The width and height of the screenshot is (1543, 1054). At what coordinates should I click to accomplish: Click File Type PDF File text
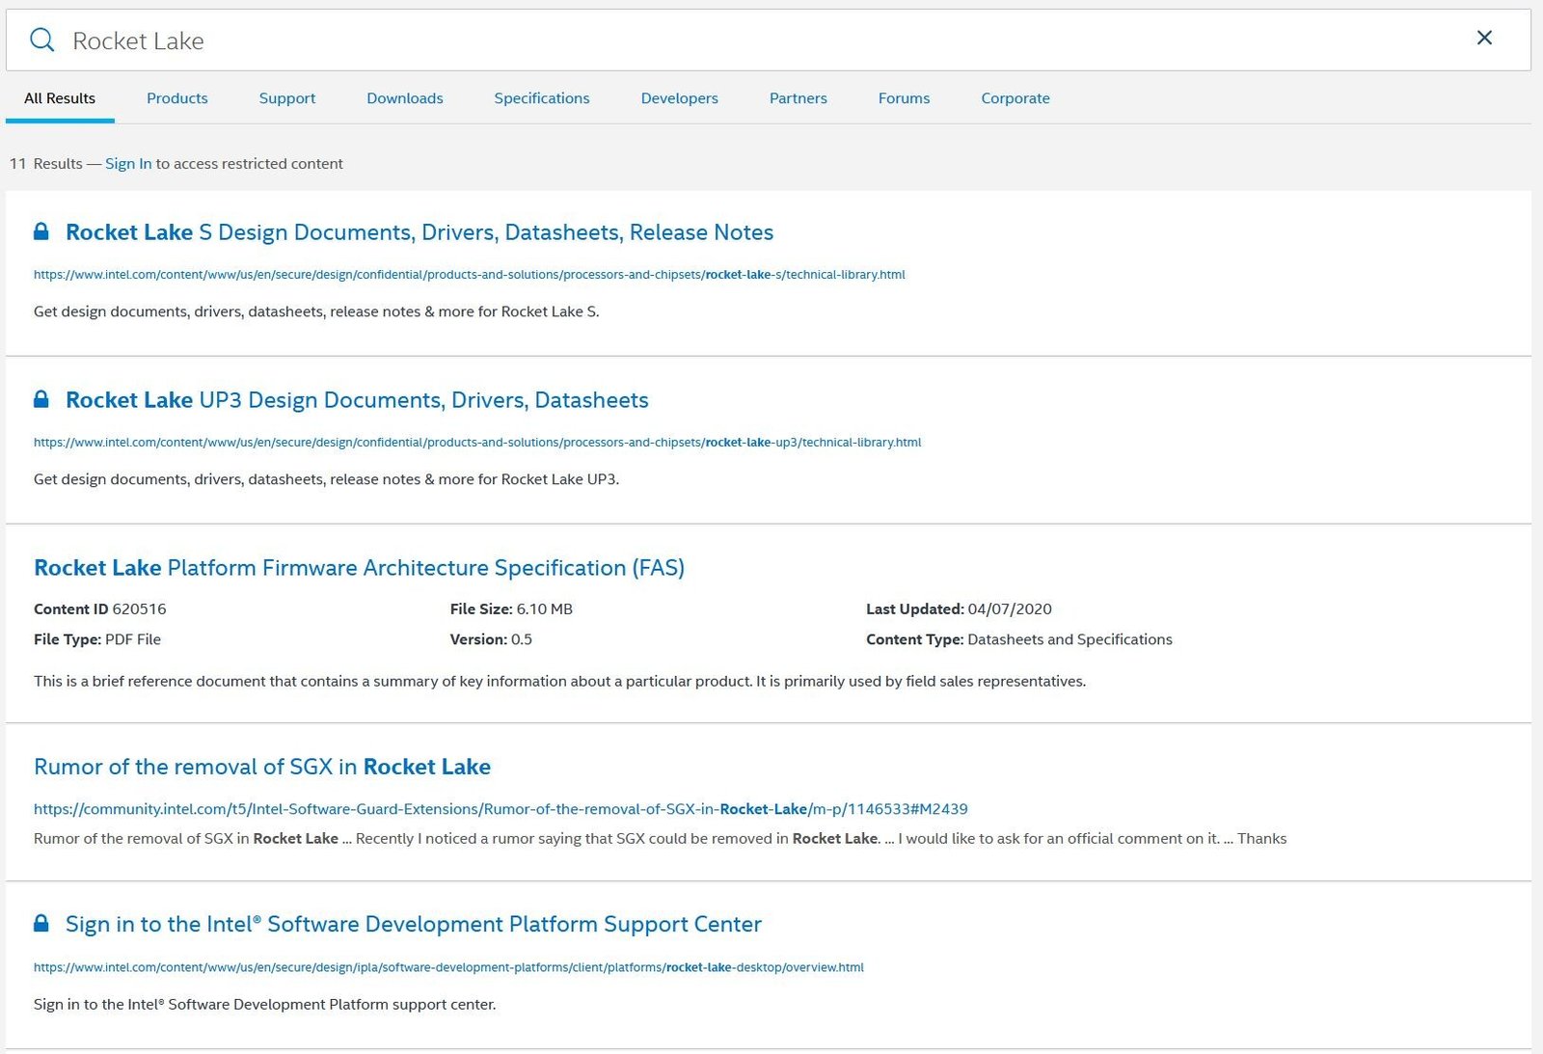tap(97, 639)
